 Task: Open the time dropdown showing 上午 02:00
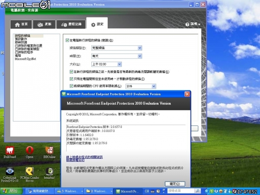coord(106,64)
